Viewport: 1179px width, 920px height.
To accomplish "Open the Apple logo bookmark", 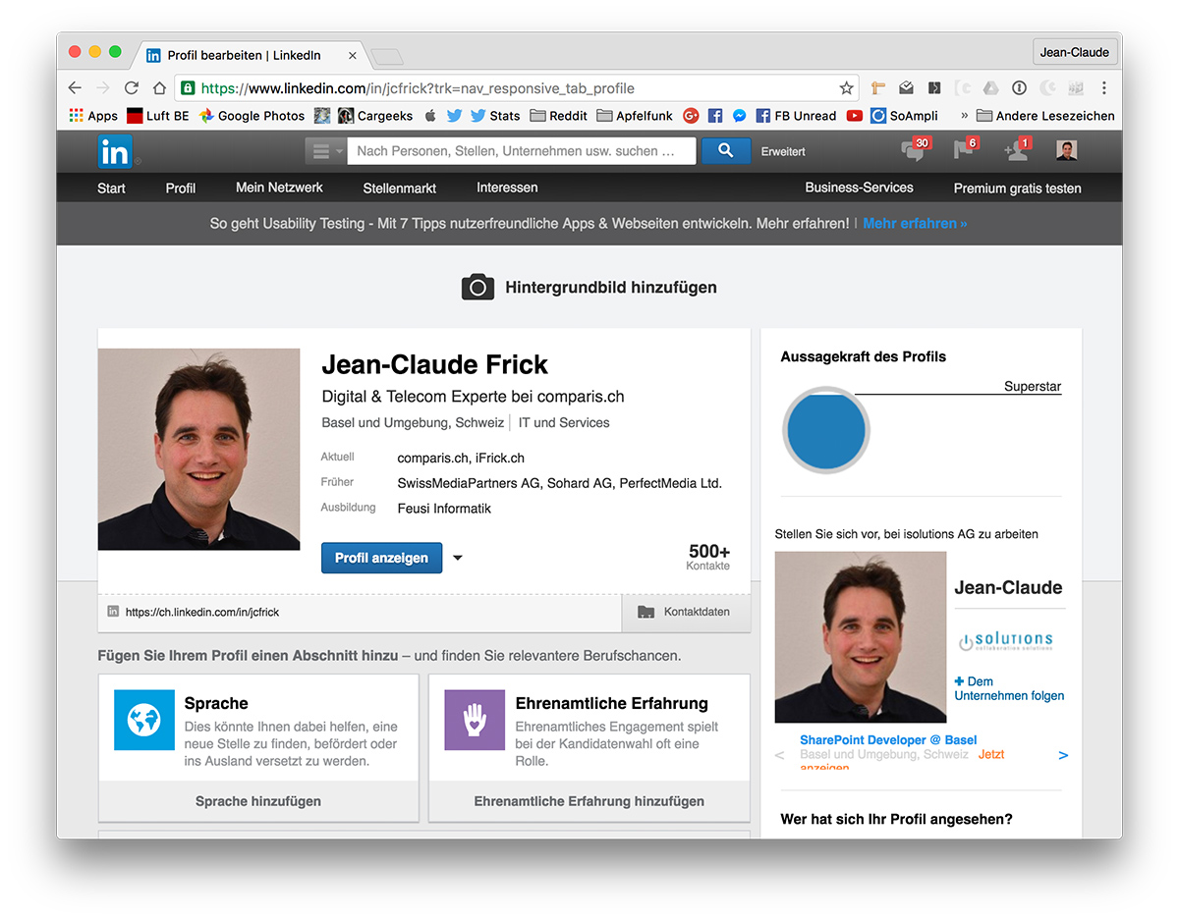I will point(430,116).
